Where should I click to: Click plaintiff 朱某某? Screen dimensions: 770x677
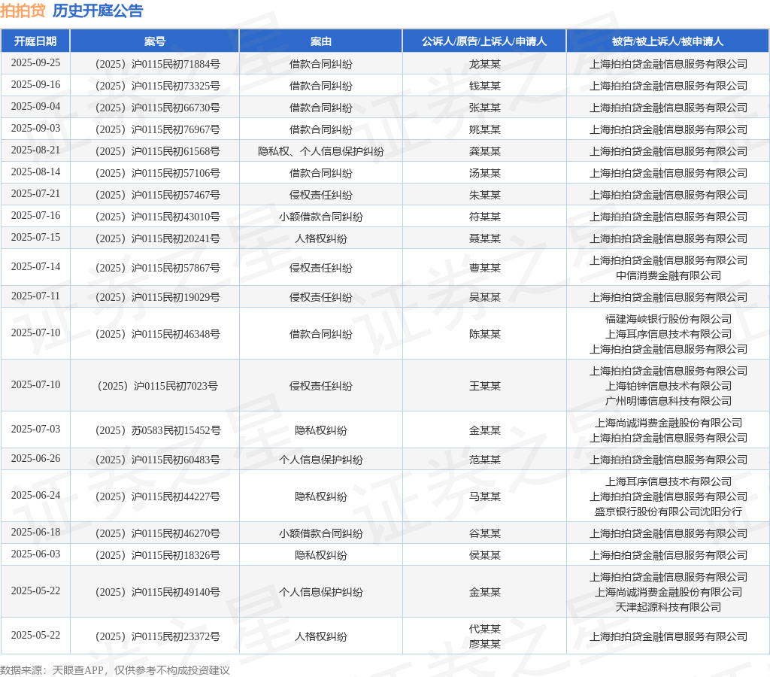[x=485, y=195]
